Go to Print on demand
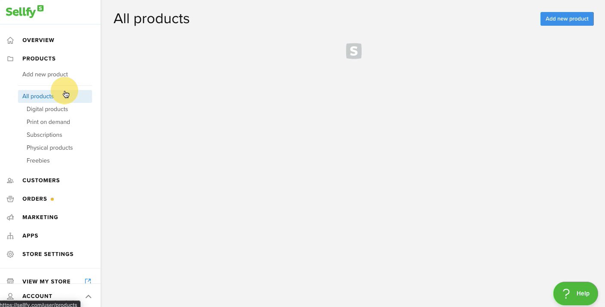This screenshot has height=307, width=605. (48, 122)
